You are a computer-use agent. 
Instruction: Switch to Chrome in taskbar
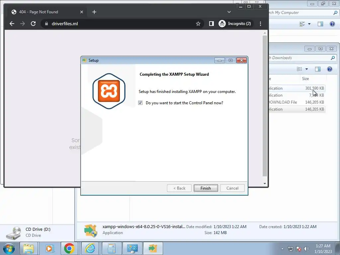coord(69,248)
